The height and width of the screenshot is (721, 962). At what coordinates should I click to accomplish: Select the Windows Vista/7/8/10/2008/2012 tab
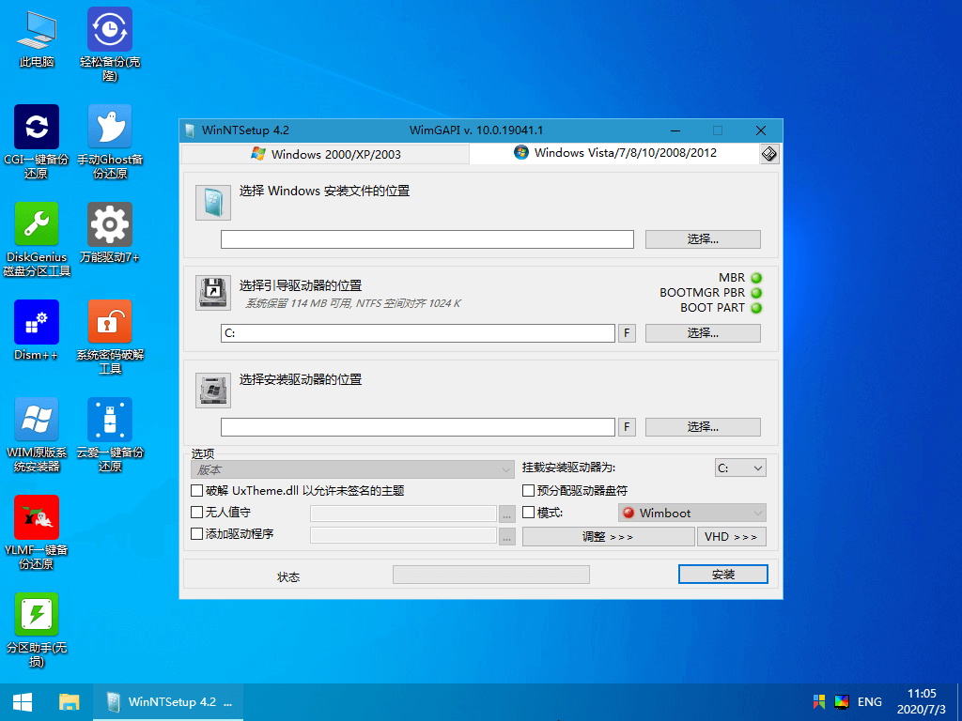[614, 153]
